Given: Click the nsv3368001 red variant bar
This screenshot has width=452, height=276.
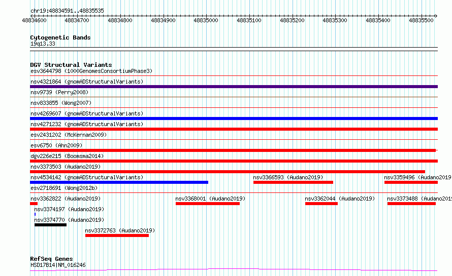Looking at the screenshot, I should pyautogui.click(x=208, y=204).
